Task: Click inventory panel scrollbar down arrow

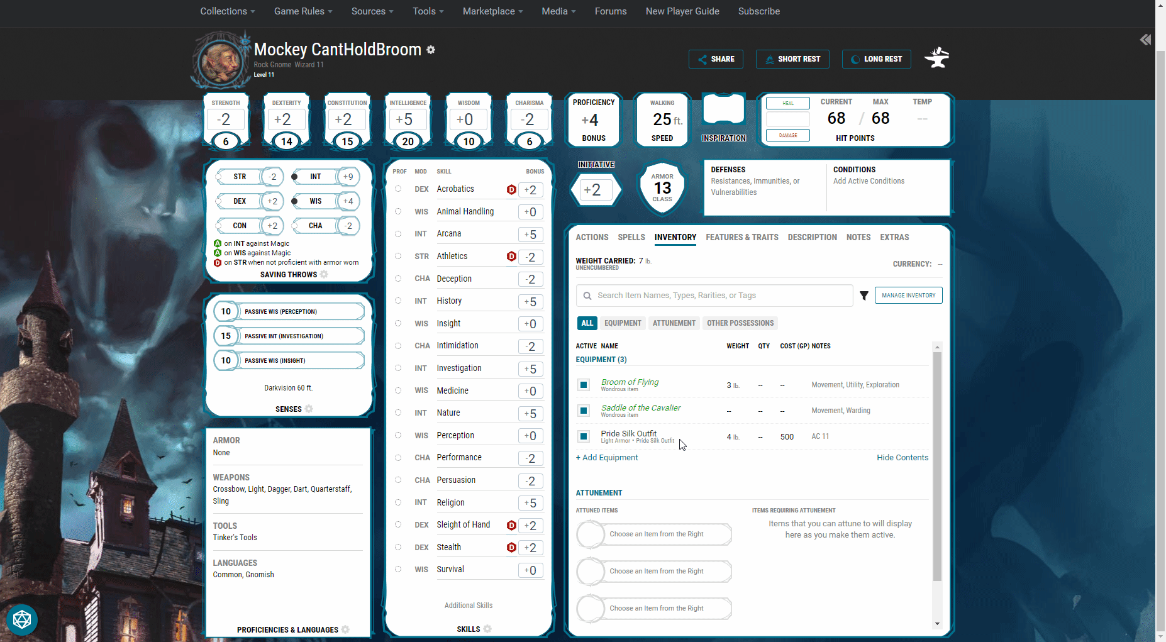Action: tap(937, 624)
